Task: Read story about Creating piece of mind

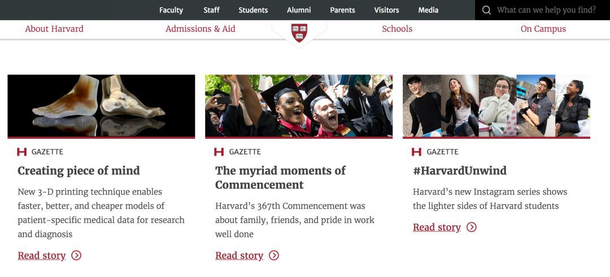Action: coord(42,256)
